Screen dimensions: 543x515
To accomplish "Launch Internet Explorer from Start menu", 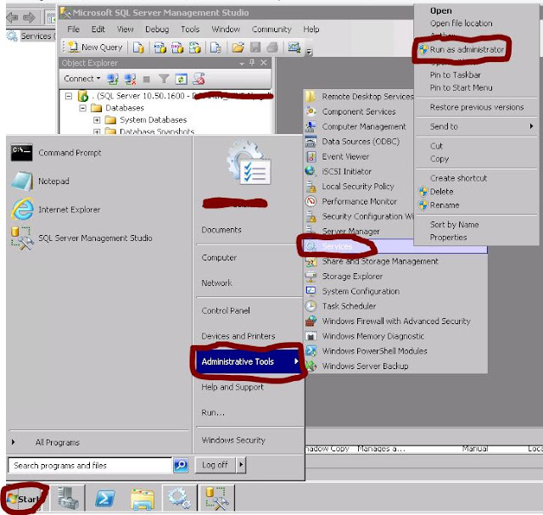I will tap(55, 210).
